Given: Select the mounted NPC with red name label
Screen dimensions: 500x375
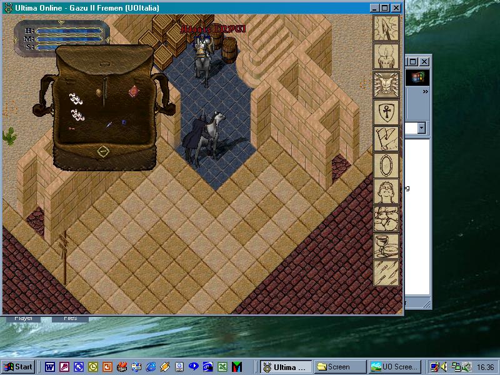Looking at the screenshot, I should coord(203,59).
